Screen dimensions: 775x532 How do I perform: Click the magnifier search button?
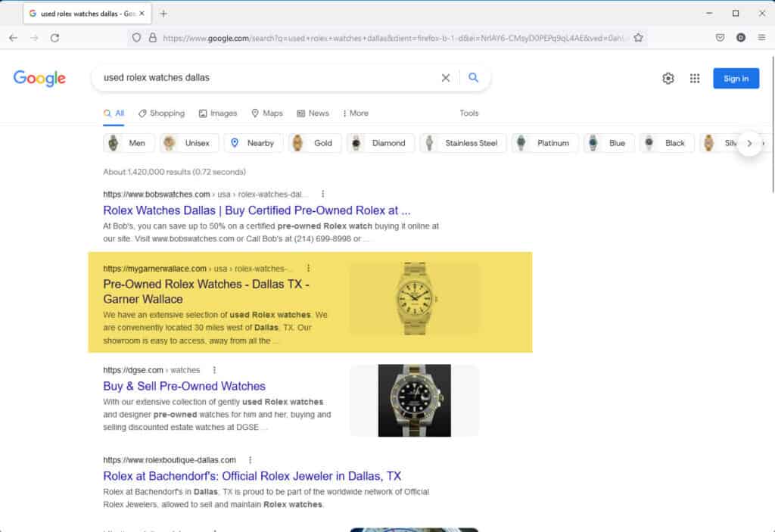click(473, 78)
